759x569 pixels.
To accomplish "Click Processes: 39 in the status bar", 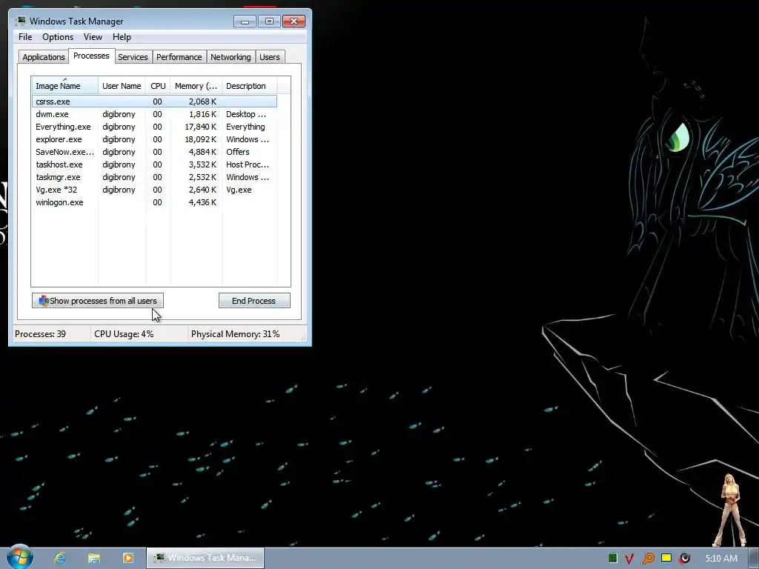I will tap(40, 334).
